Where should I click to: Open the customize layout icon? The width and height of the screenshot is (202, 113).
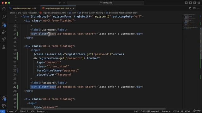coord(199,3)
